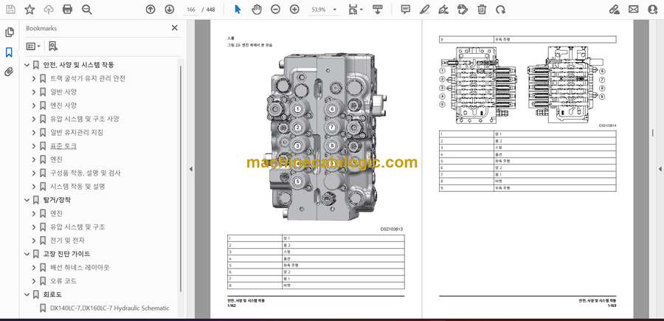This screenshot has height=321, width=664.
Task: Click the current page number field
Action: click(191, 10)
